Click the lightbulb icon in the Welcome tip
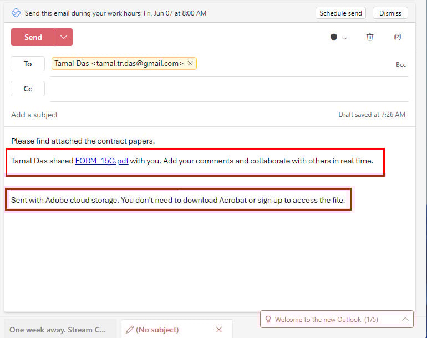This screenshot has width=427, height=338. [268, 319]
